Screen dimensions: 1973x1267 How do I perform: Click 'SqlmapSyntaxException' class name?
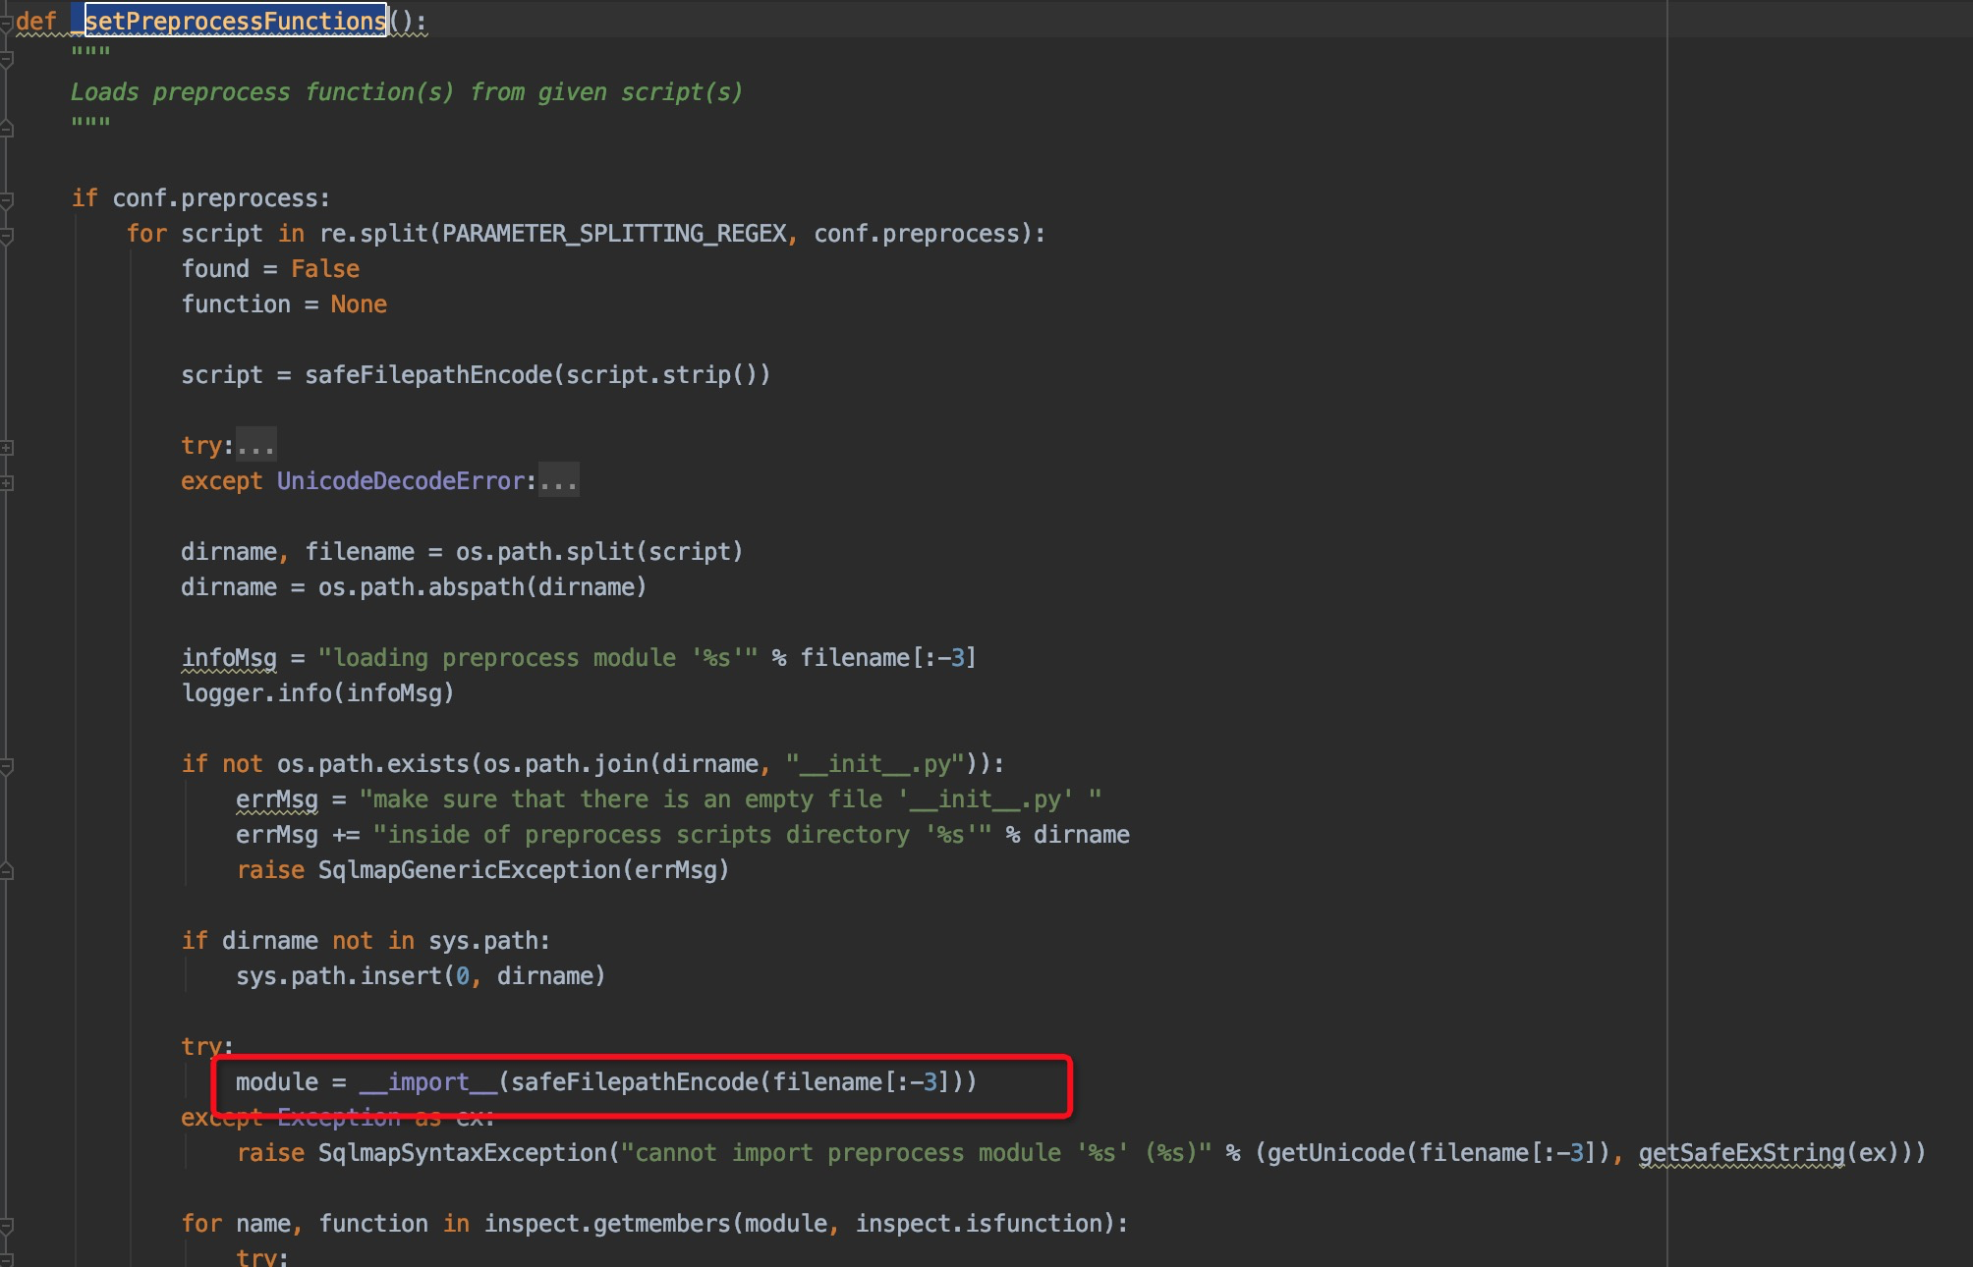(462, 1153)
